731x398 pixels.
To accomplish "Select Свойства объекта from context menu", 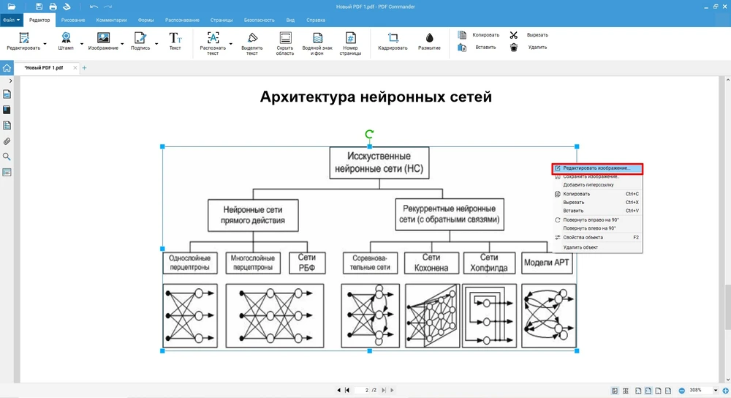I will (583, 237).
